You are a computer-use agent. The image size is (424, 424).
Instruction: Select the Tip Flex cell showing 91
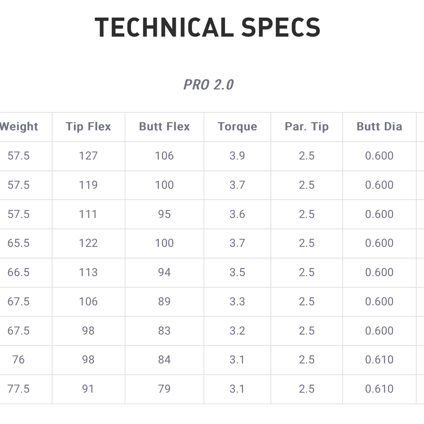88,389
